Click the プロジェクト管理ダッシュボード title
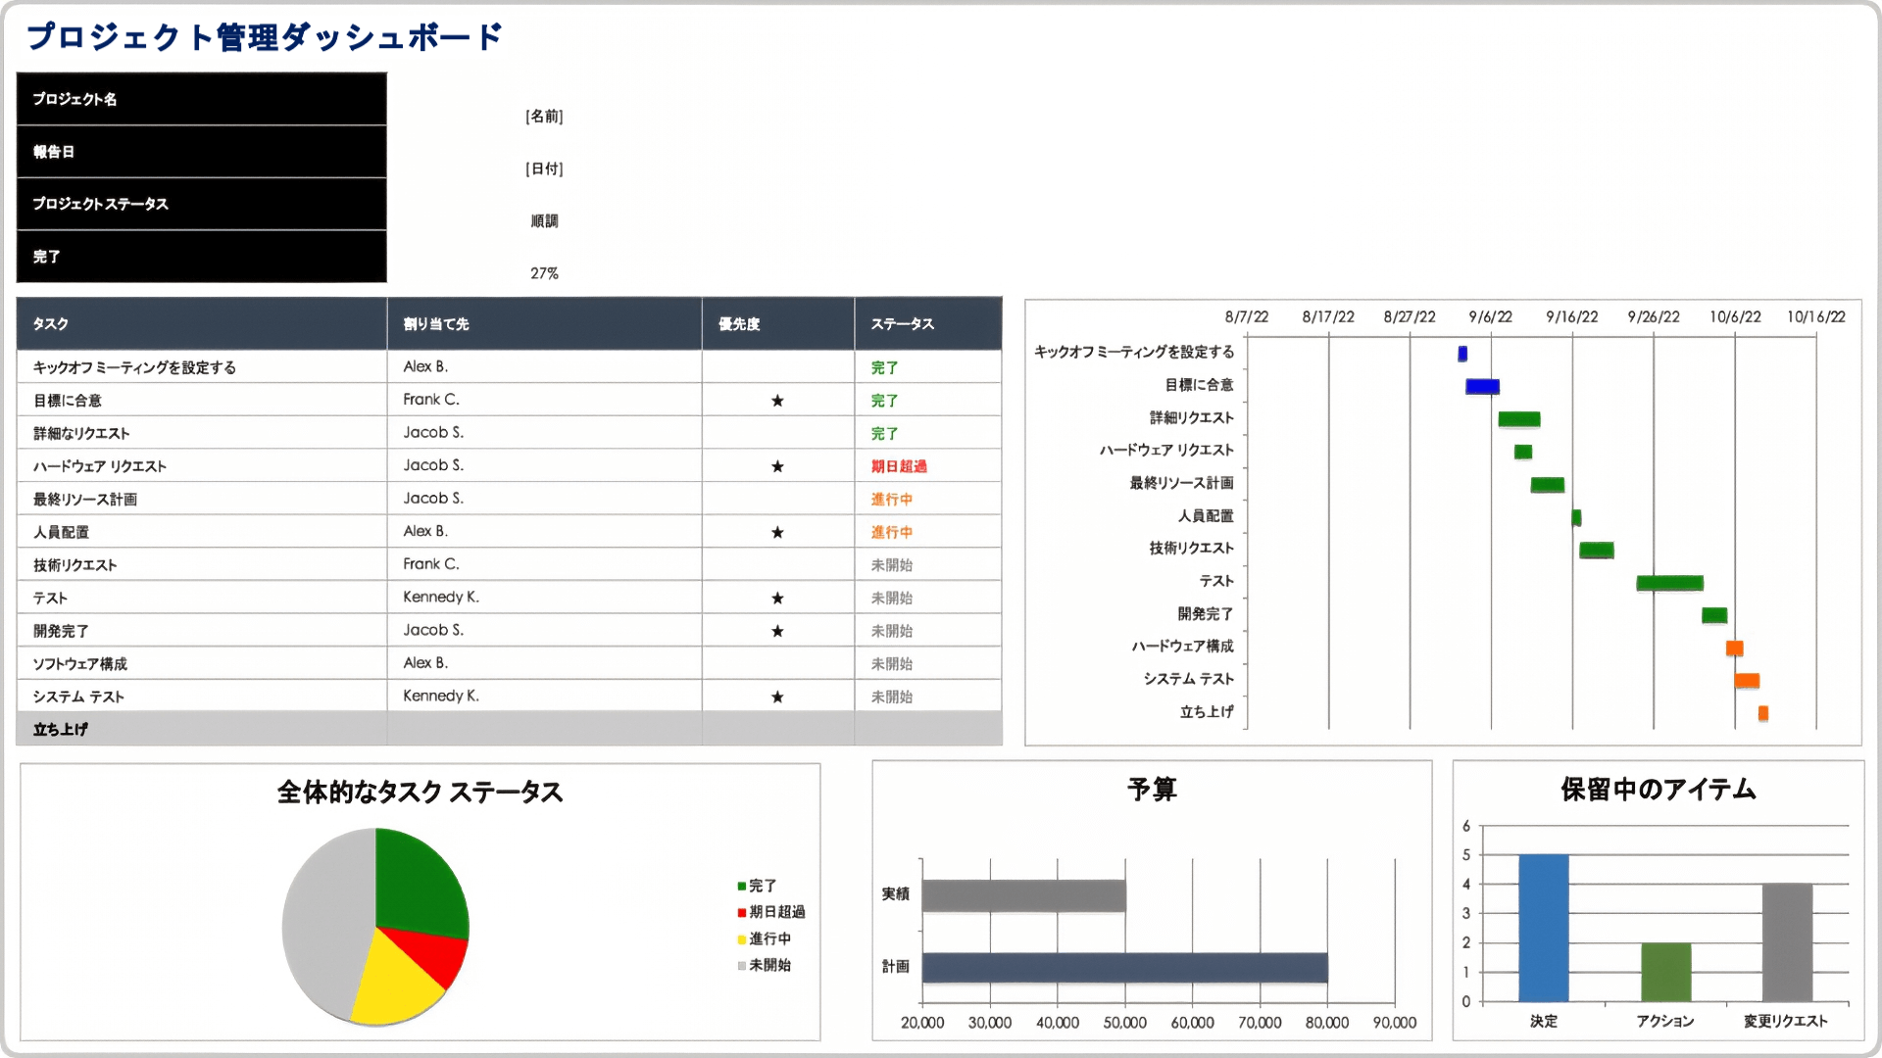Viewport: 1882px width, 1058px height. click(265, 37)
